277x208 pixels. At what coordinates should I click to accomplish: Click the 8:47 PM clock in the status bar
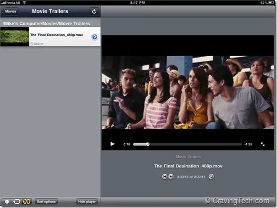coord(137,3)
